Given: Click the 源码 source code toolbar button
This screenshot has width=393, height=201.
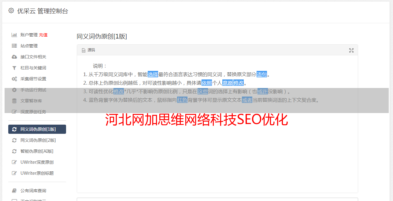Looking at the screenshot, I should tap(88, 50).
